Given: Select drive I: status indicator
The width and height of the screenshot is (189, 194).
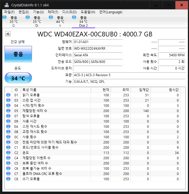Looking at the screenshot, I should click(x=51, y=17).
